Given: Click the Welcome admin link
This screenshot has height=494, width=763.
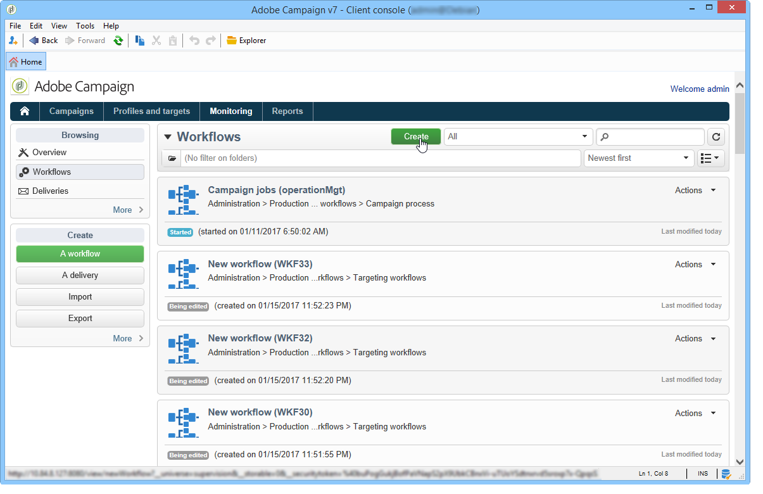Looking at the screenshot, I should click(x=700, y=89).
